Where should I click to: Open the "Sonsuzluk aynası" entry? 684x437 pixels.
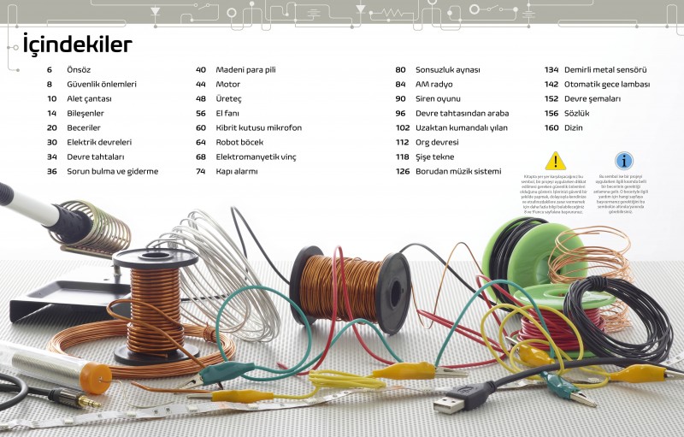pos(448,70)
